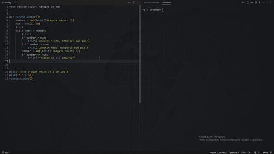274x154 pixels.
Task: Click the f-string print on line 16
Action: [52, 58]
